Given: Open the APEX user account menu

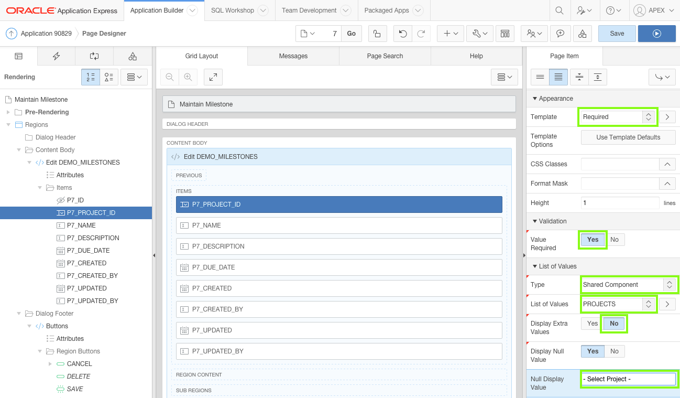Looking at the screenshot, I should [655, 10].
